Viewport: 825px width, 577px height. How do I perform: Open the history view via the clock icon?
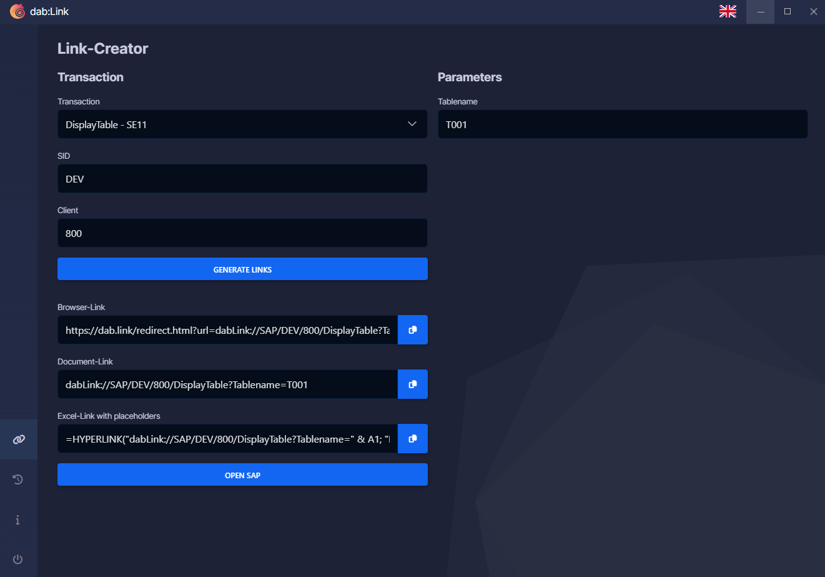click(x=19, y=479)
